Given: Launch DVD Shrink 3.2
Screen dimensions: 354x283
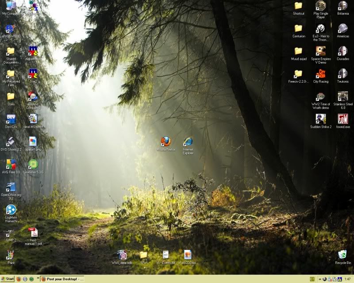Looking at the screenshot, I should 11,144.
